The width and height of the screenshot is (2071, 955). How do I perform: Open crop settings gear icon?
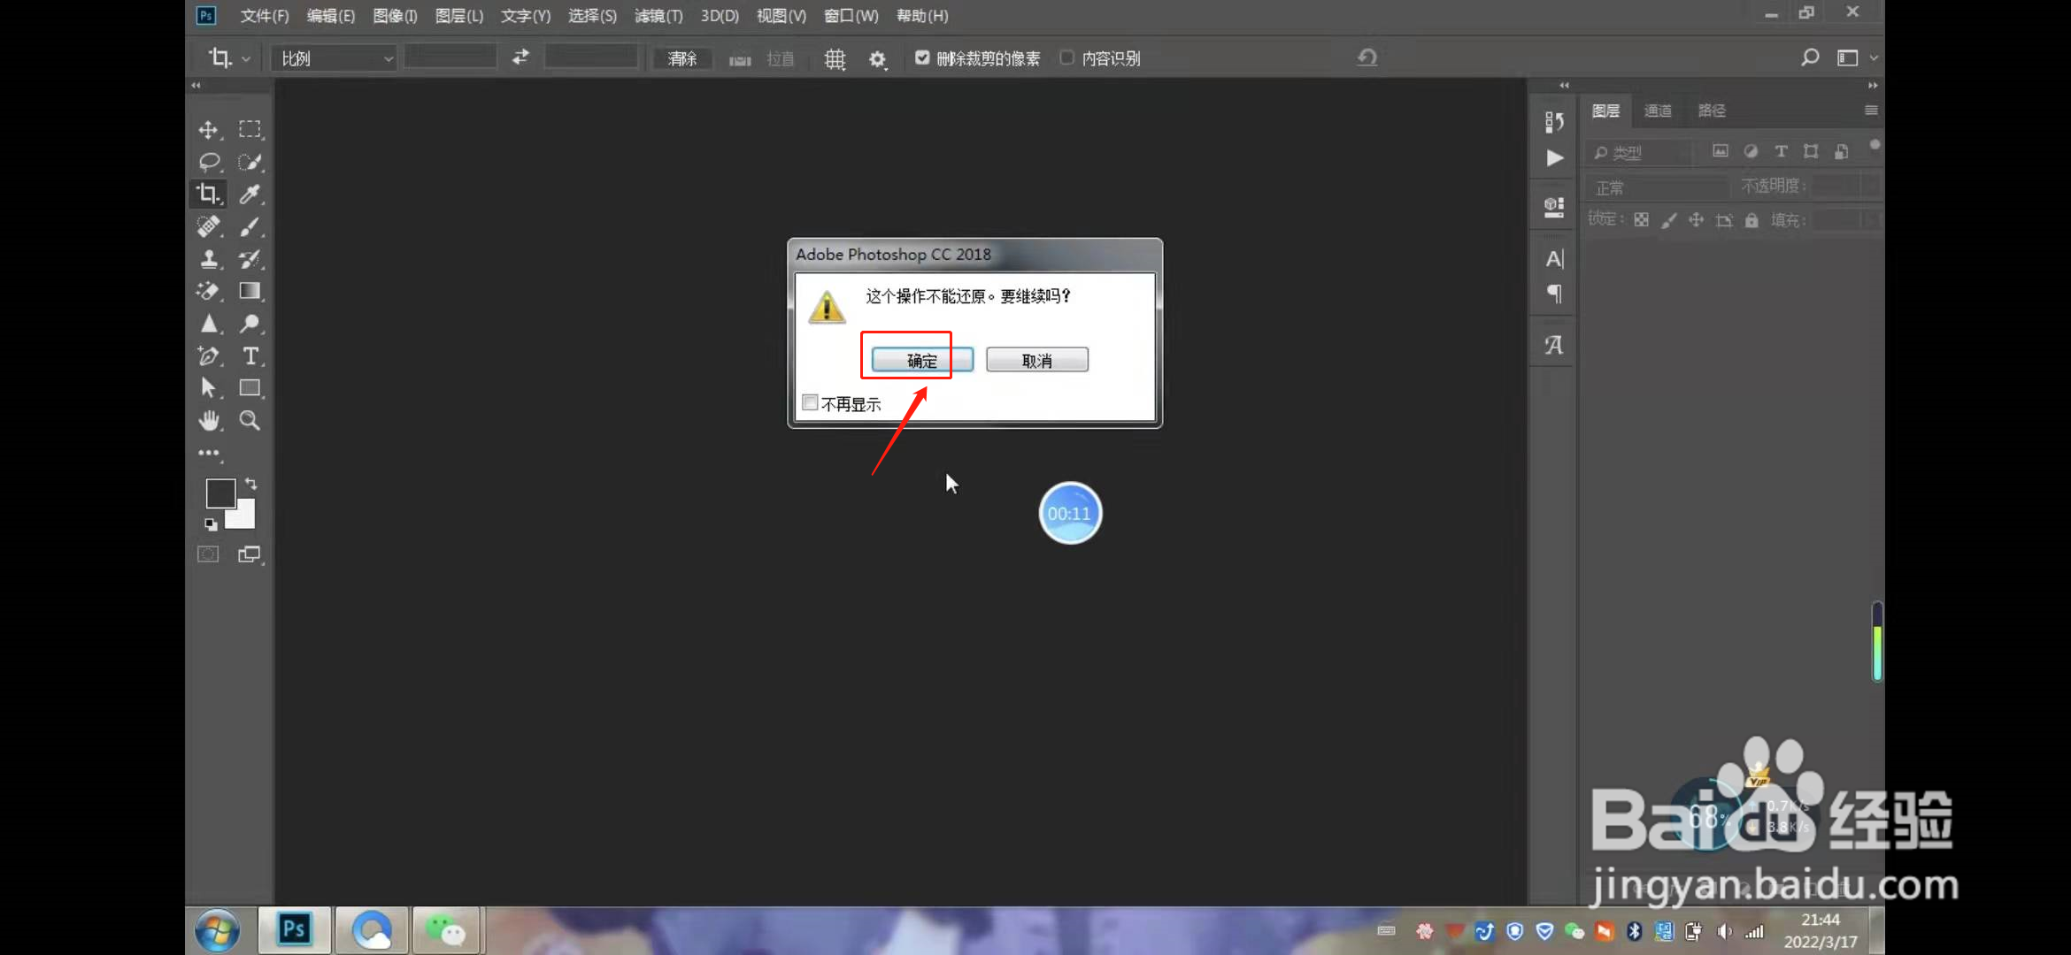point(877,59)
